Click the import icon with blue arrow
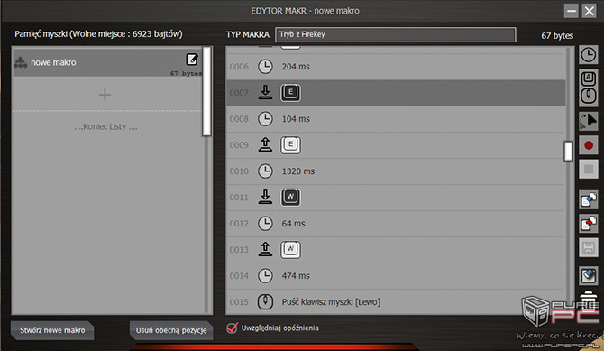 coord(588,199)
